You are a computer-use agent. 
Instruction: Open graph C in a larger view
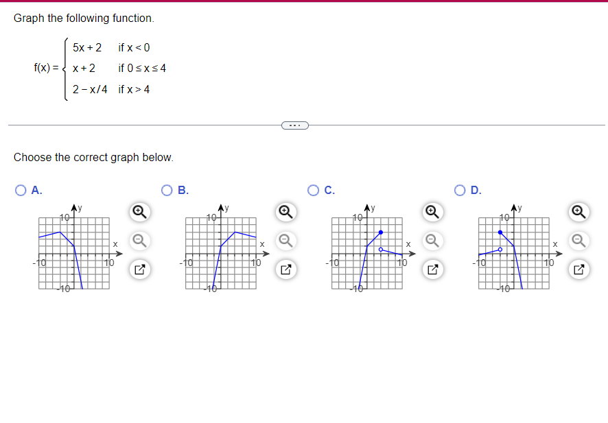(x=432, y=269)
